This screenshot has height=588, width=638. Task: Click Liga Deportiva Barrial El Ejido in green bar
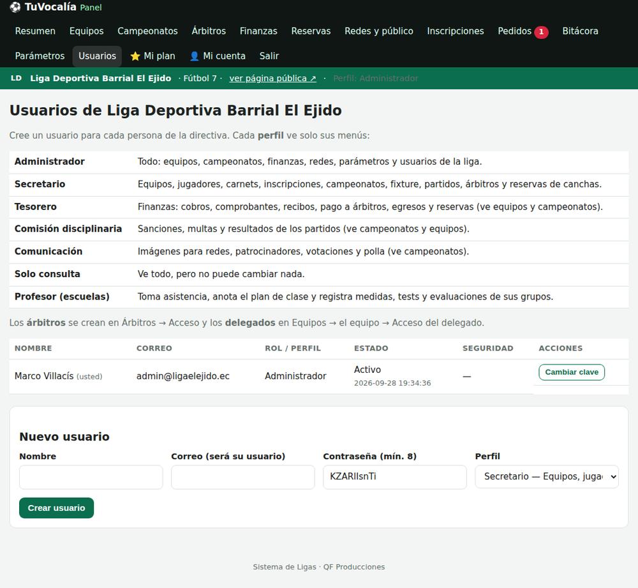101,78
